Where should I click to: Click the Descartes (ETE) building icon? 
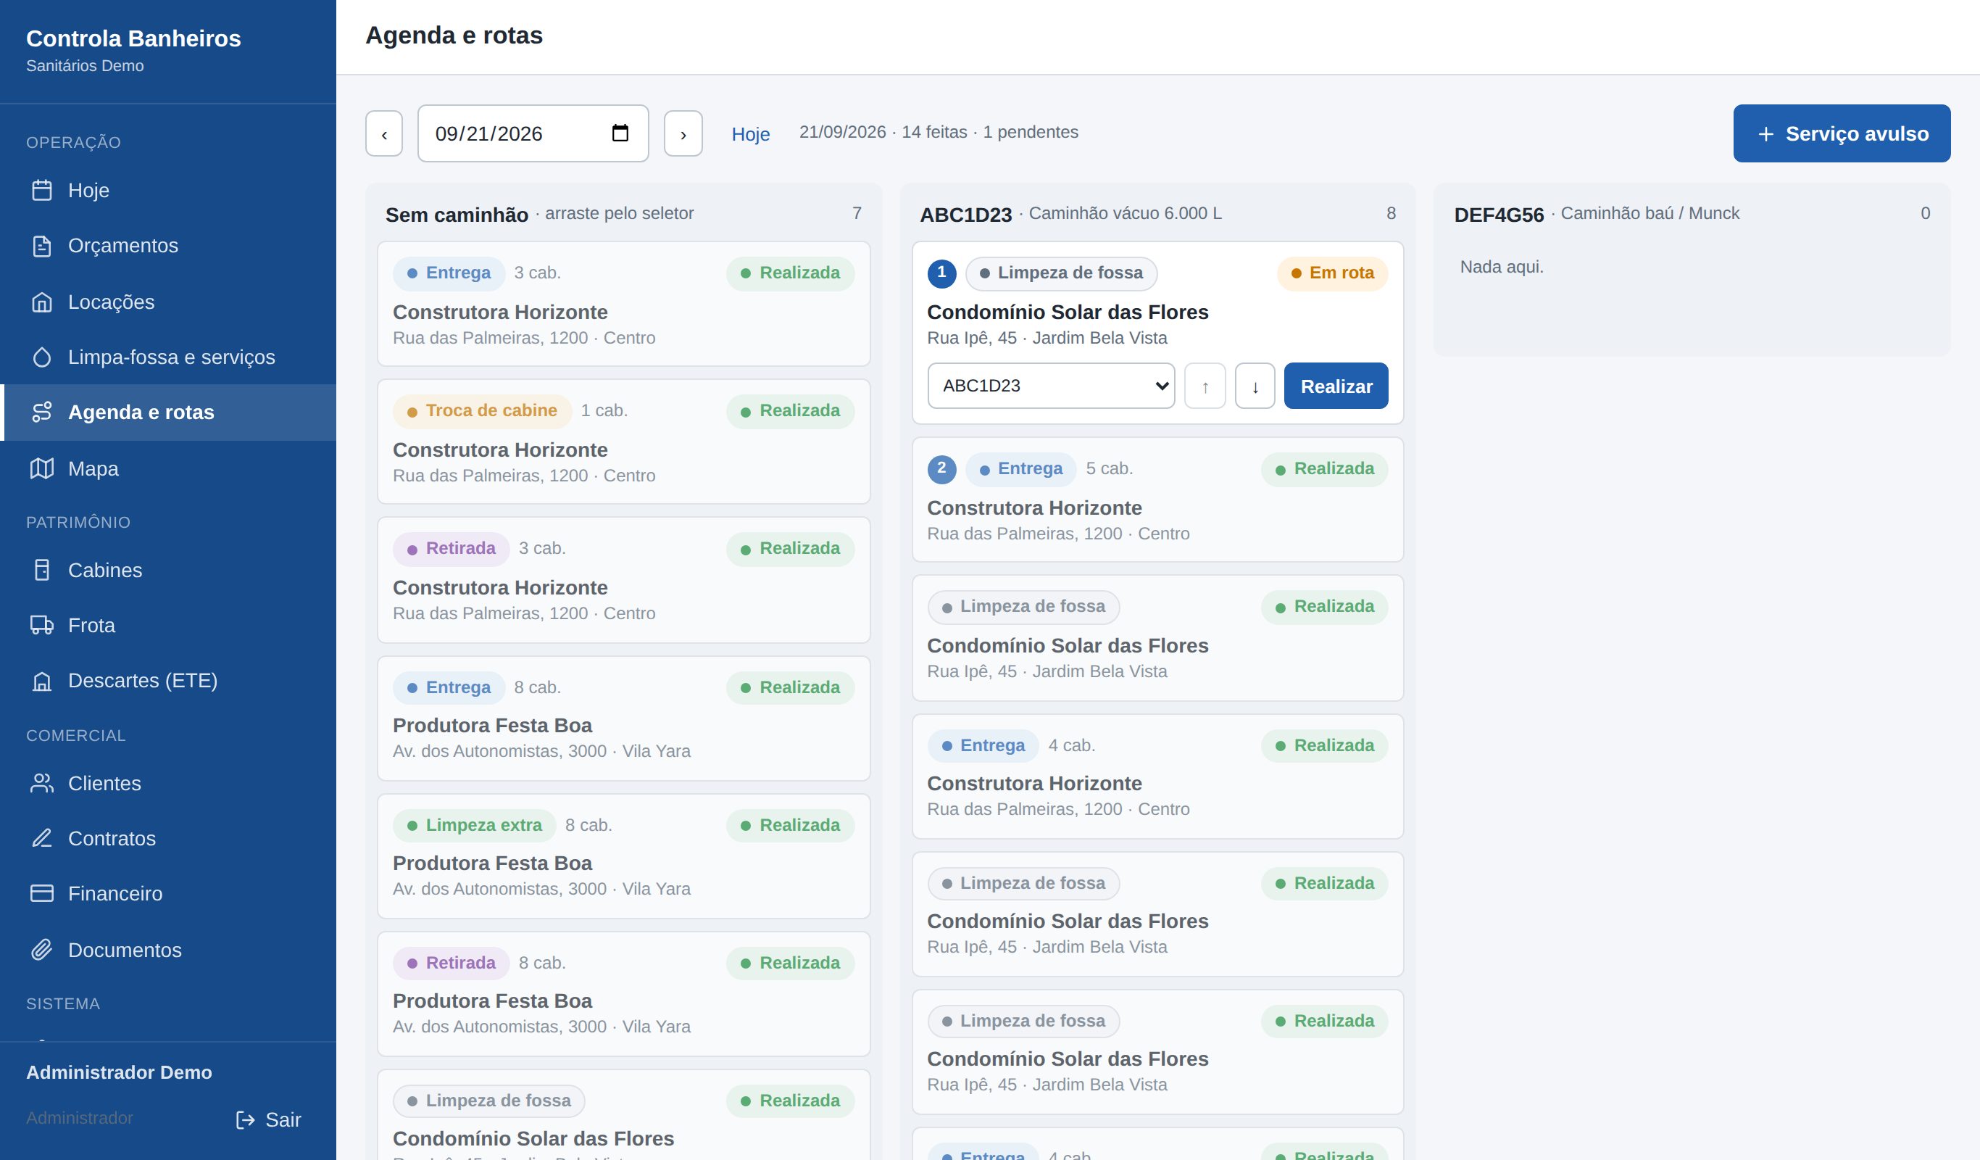tap(41, 681)
